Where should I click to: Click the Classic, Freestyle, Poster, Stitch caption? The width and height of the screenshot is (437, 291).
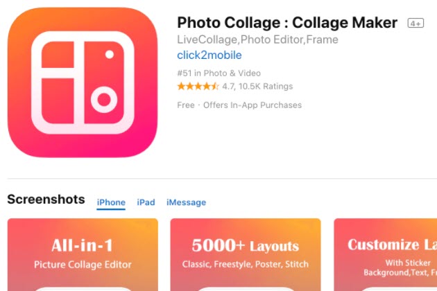(246, 264)
